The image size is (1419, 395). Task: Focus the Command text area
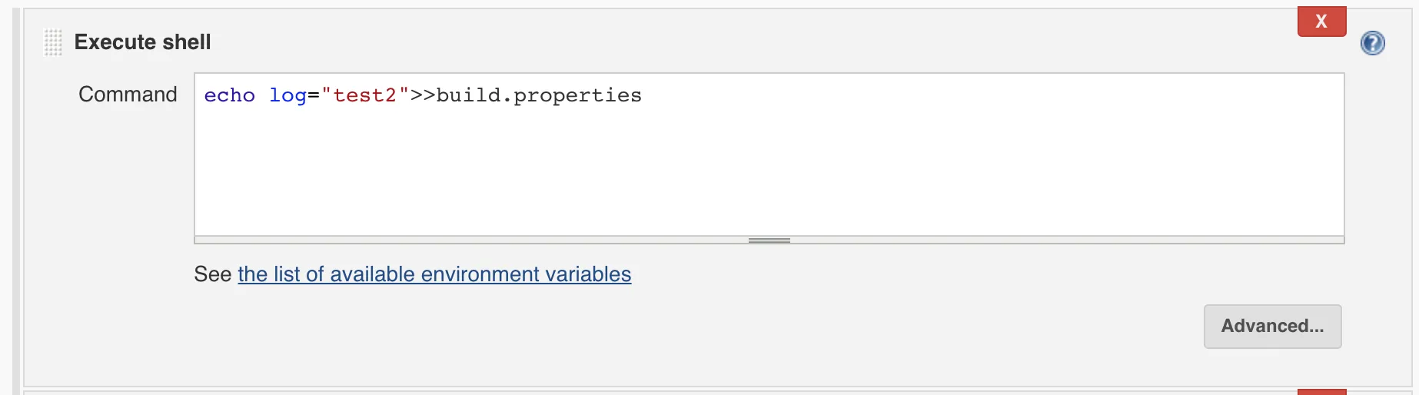click(x=769, y=154)
